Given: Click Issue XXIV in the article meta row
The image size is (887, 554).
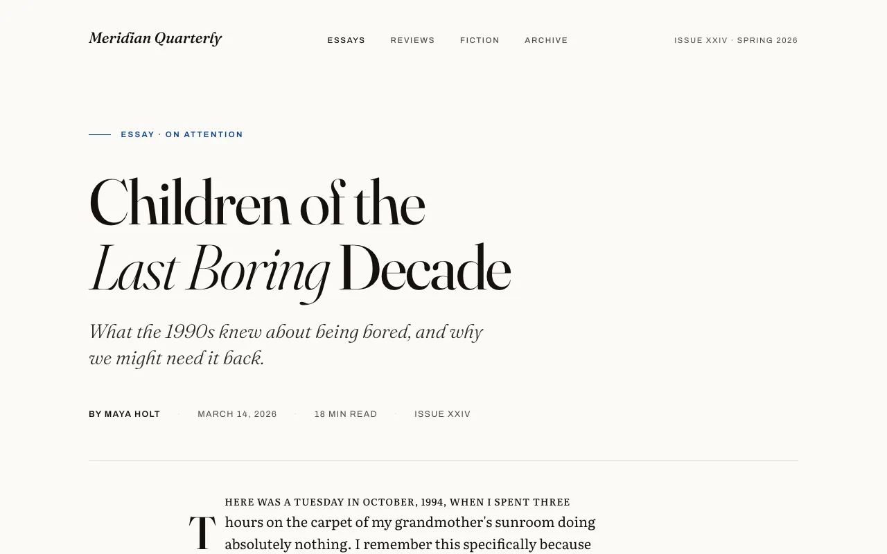Looking at the screenshot, I should [x=442, y=414].
